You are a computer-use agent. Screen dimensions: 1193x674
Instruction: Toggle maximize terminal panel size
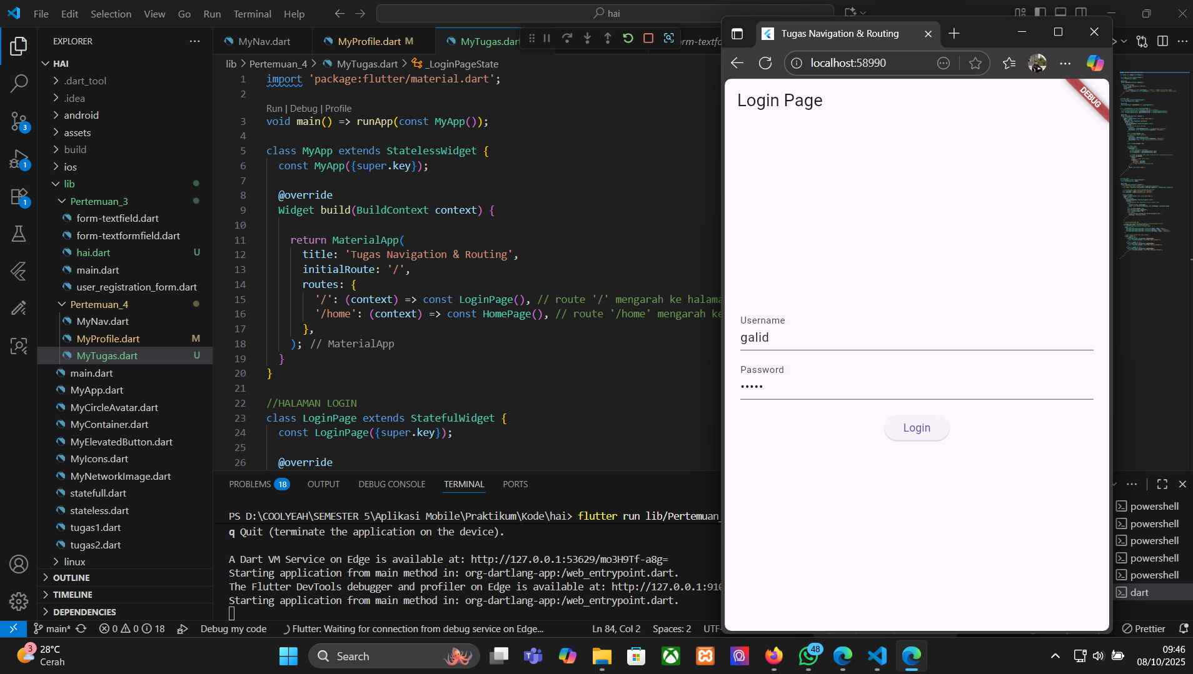tap(1162, 484)
